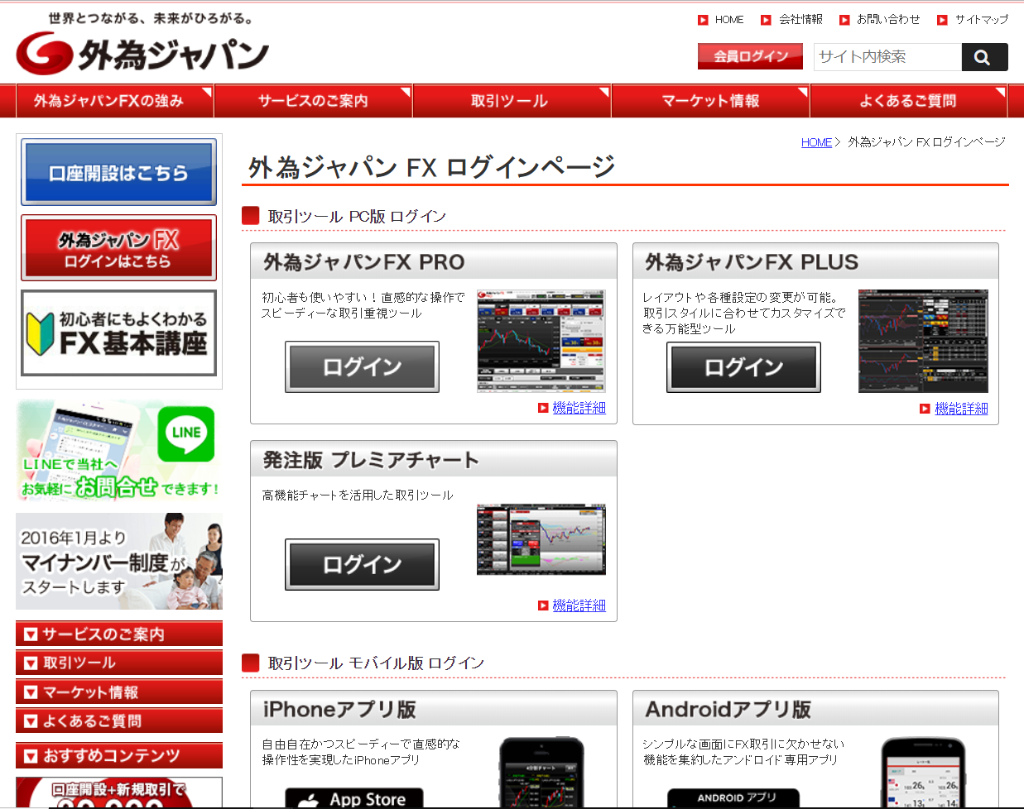Click the 口座開設はこちら banner
Image resolution: width=1024 pixels, height=809 pixels.
[118, 171]
